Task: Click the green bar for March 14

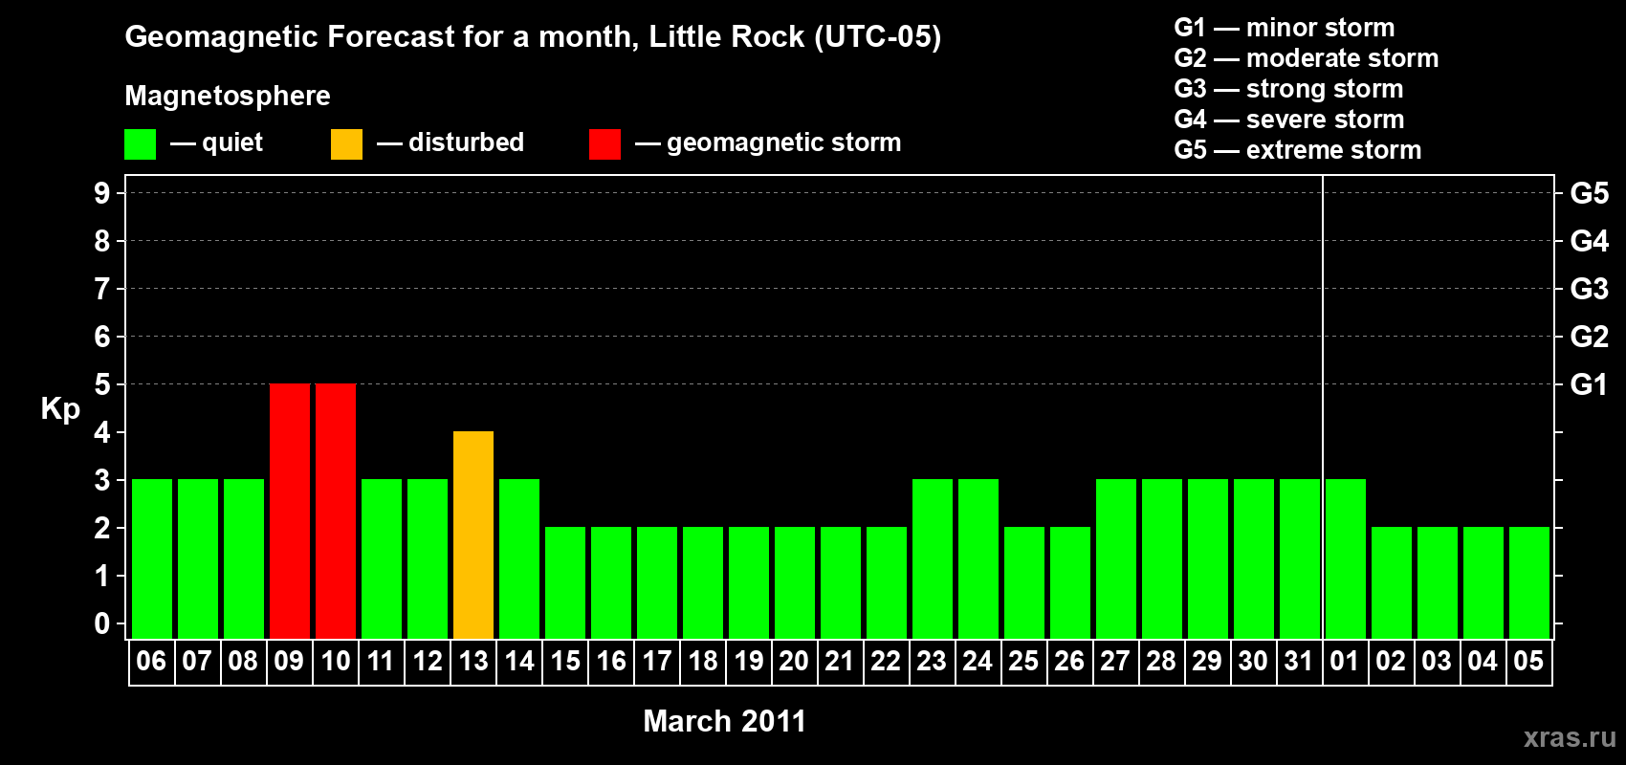Action: (519, 558)
